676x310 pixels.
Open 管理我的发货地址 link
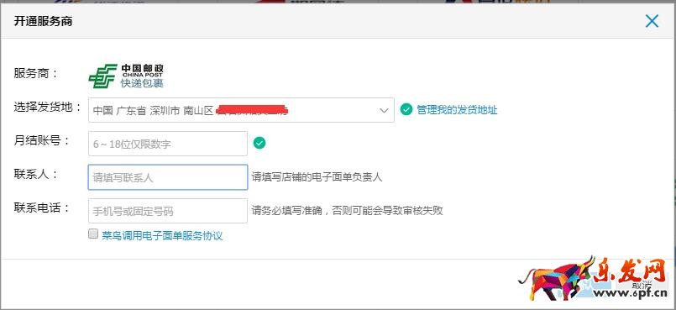pyautogui.click(x=457, y=110)
